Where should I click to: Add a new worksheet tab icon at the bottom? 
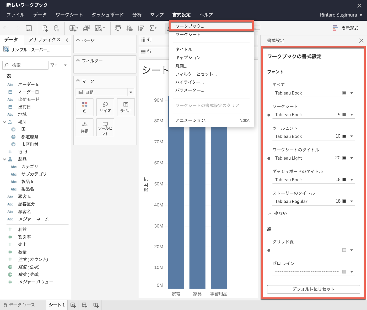(73, 305)
